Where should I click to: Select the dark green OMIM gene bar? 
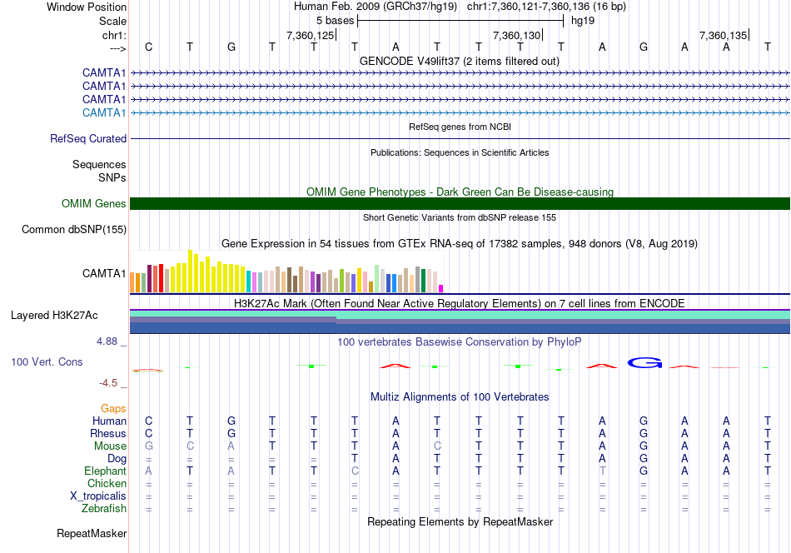tap(460, 203)
